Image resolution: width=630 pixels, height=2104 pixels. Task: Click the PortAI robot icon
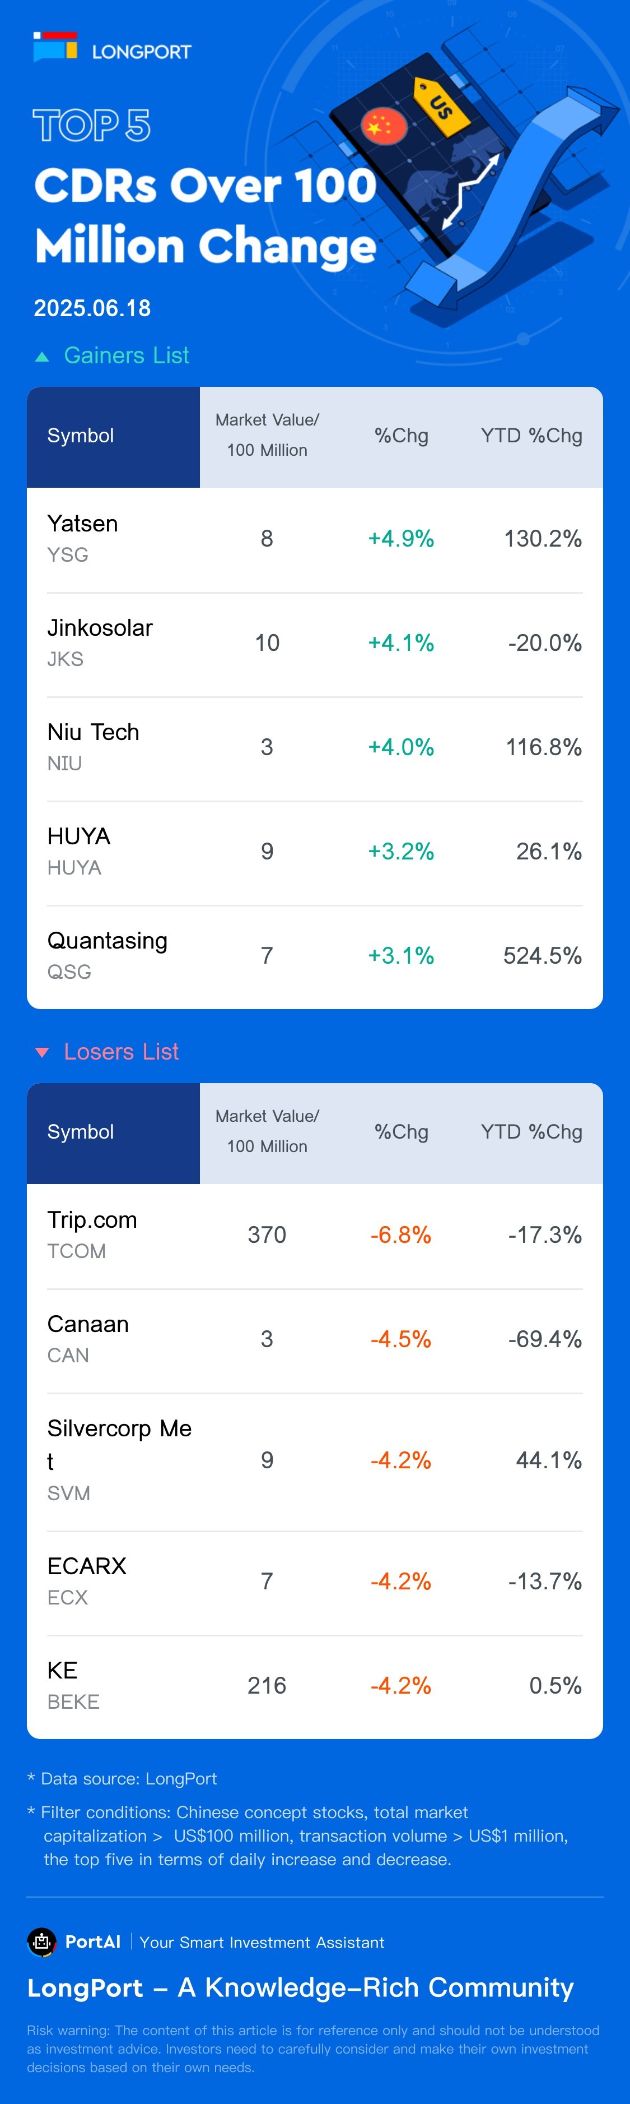tap(41, 1941)
